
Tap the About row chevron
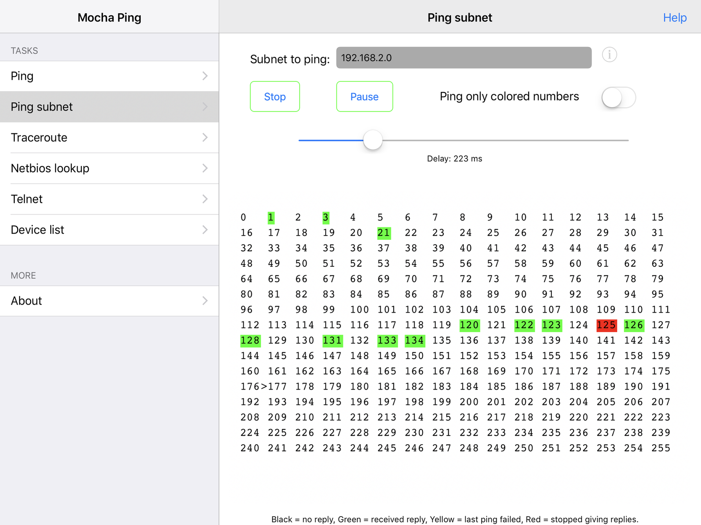coord(205,300)
